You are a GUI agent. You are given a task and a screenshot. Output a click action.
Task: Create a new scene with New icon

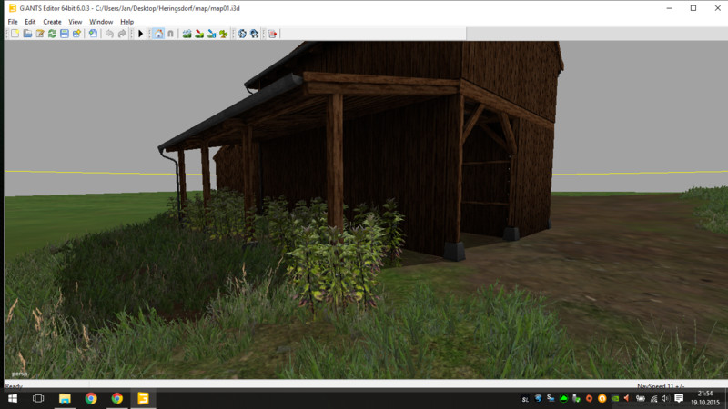[x=15, y=34]
